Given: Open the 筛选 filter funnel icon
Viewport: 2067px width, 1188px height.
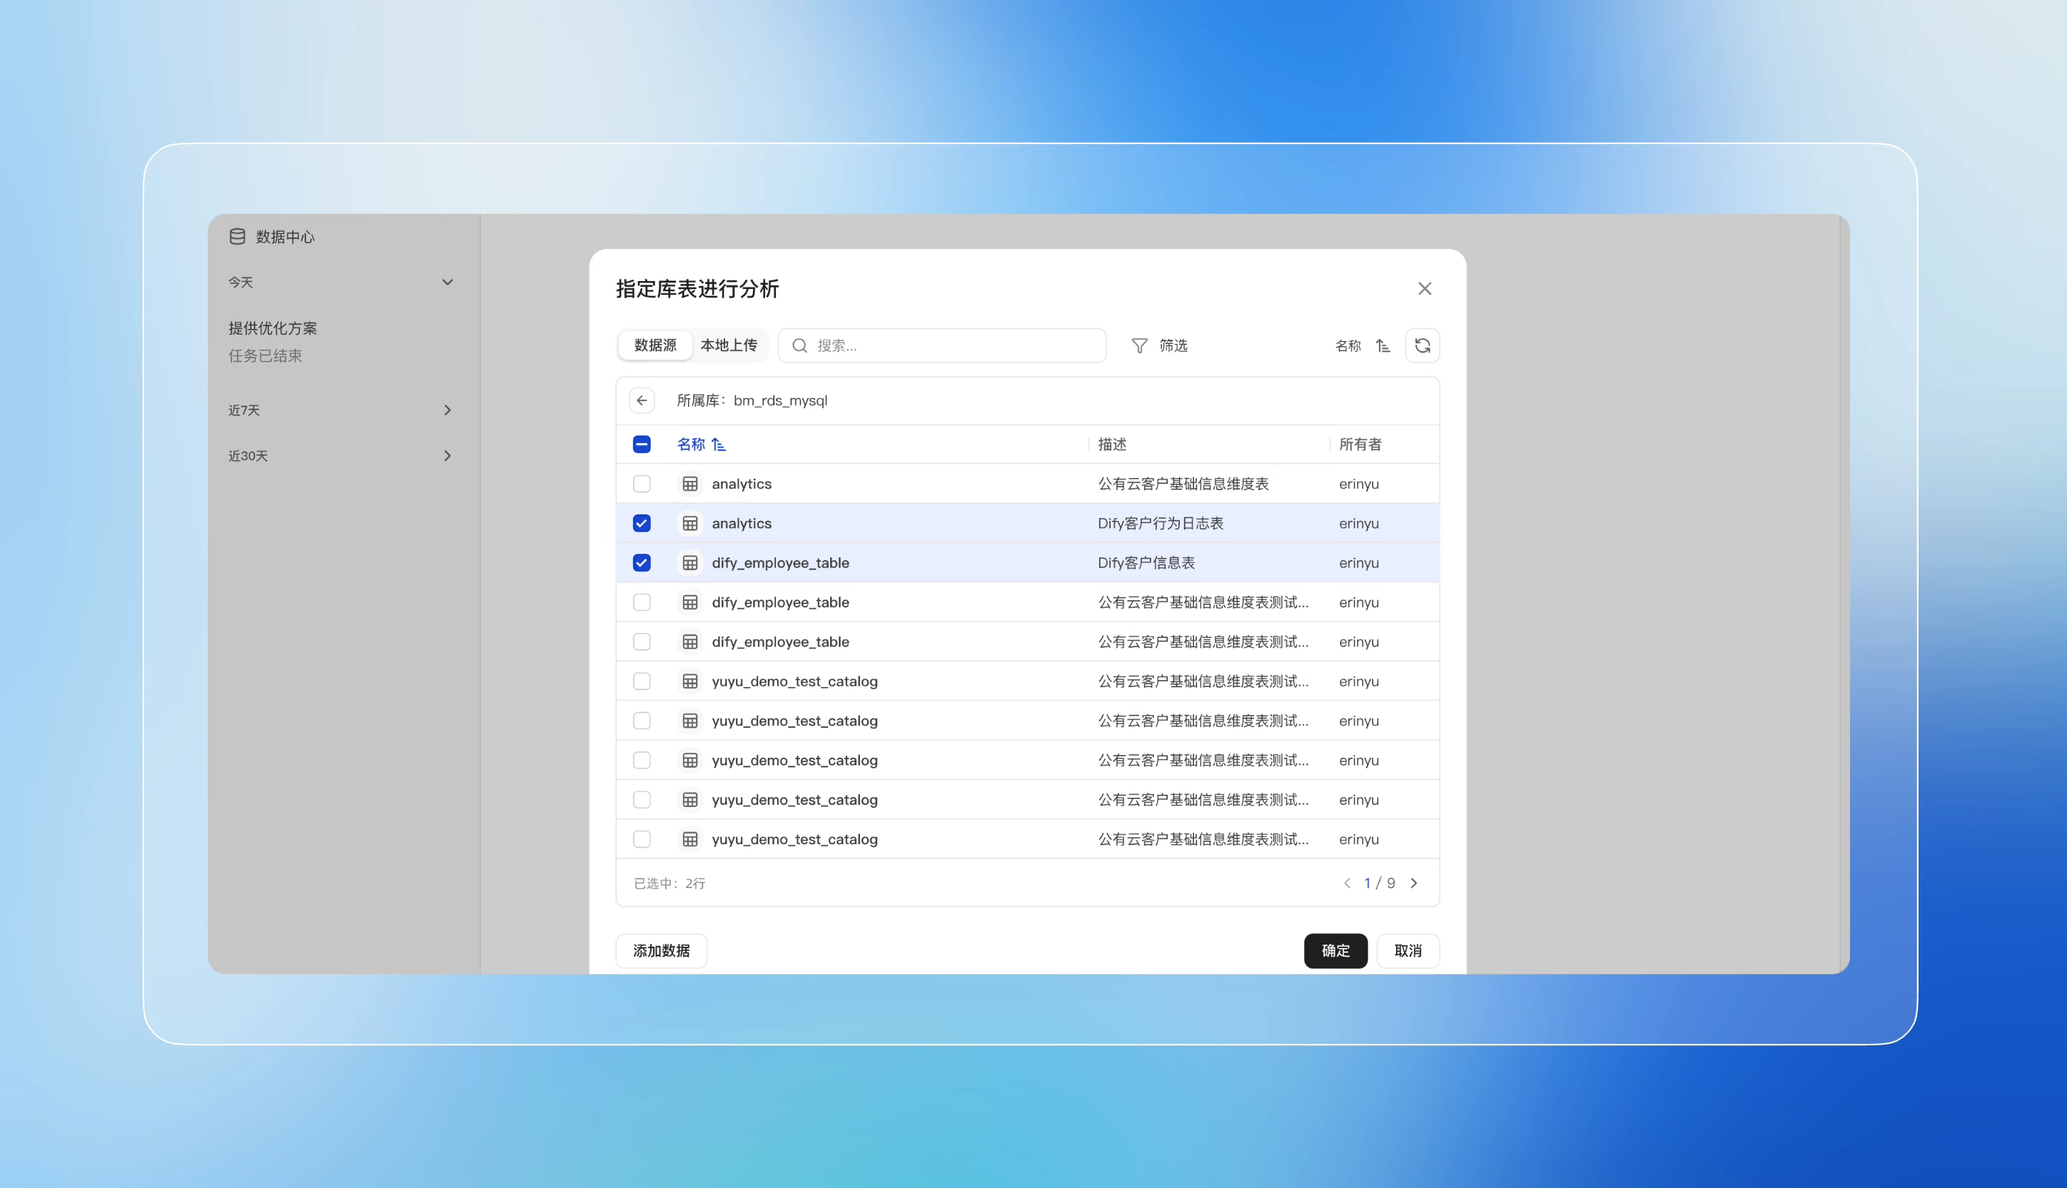Looking at the screenshot, I should coord(1139,345).
